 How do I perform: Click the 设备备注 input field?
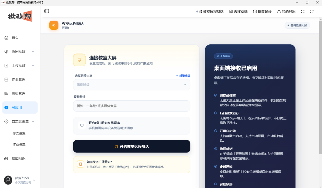131,106
